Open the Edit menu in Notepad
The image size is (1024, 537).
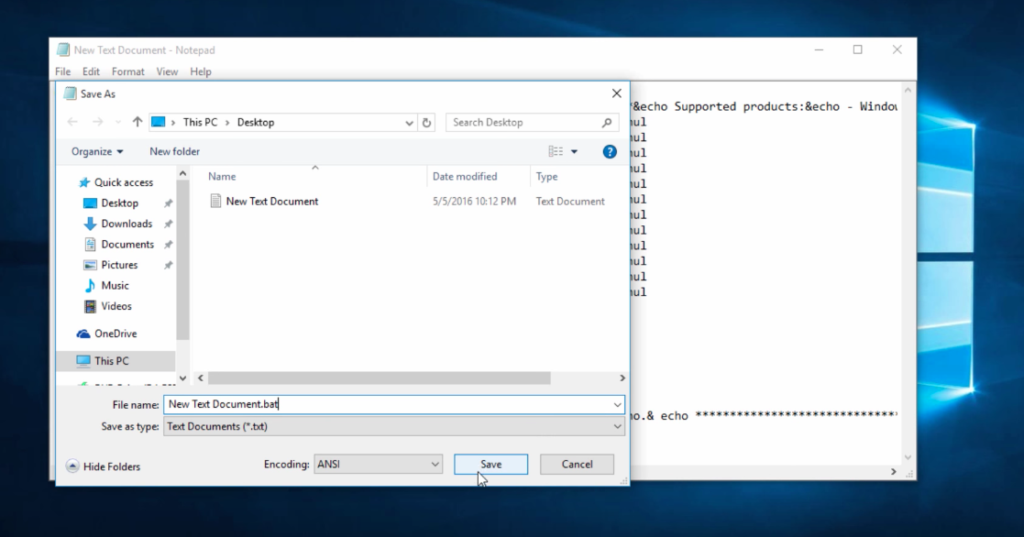click(x=91, y=71)
